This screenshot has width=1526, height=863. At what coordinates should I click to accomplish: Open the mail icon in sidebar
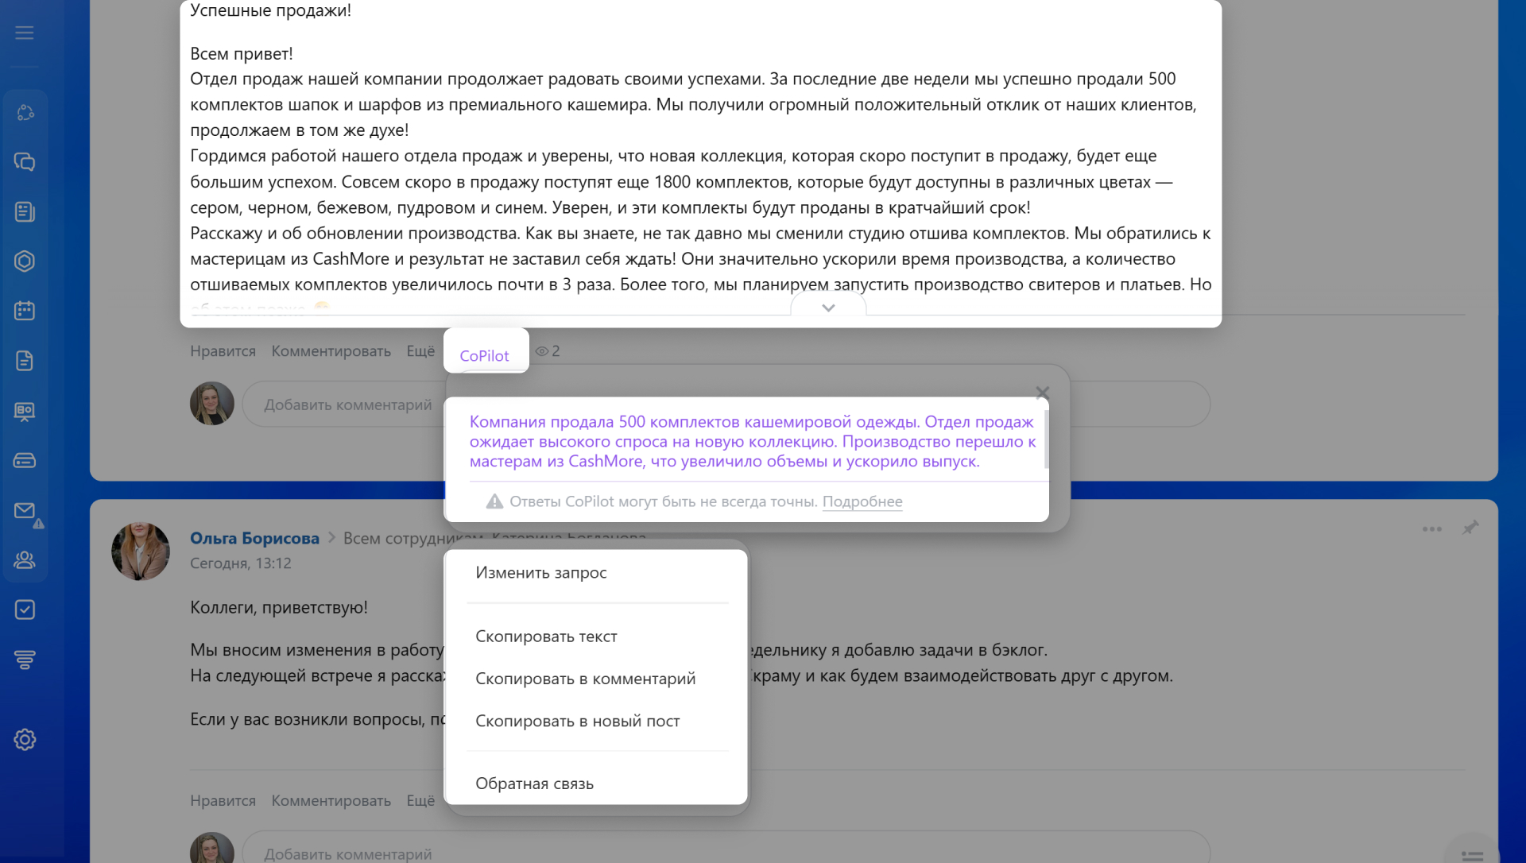[x=25, y=510]
